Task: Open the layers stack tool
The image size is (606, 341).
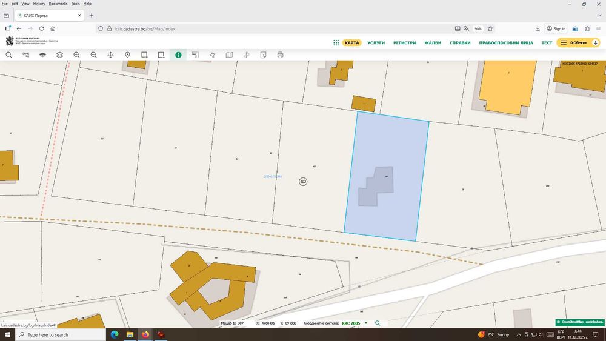Action: [59, 55]
